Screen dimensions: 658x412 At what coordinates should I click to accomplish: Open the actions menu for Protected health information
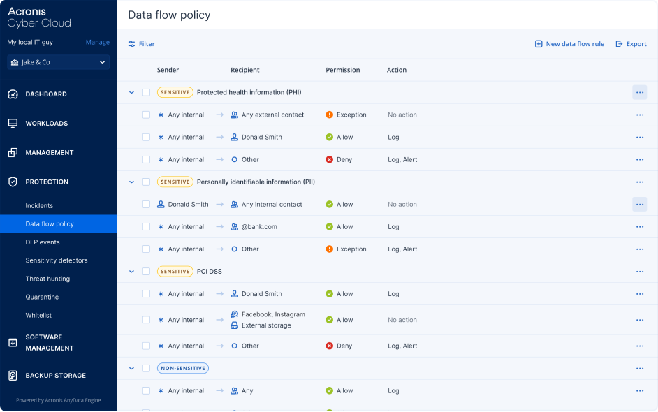pyautogui.click(x=640, y=92)
